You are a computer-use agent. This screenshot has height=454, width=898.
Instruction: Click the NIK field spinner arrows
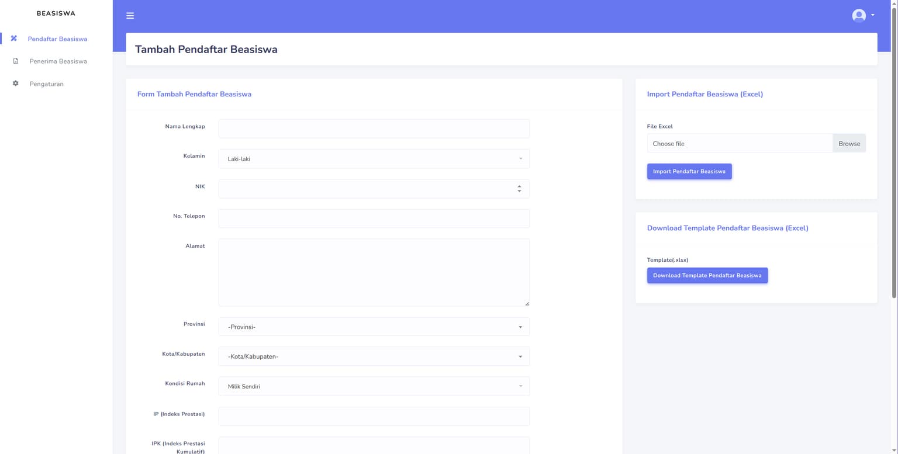(x=519, y=189)
